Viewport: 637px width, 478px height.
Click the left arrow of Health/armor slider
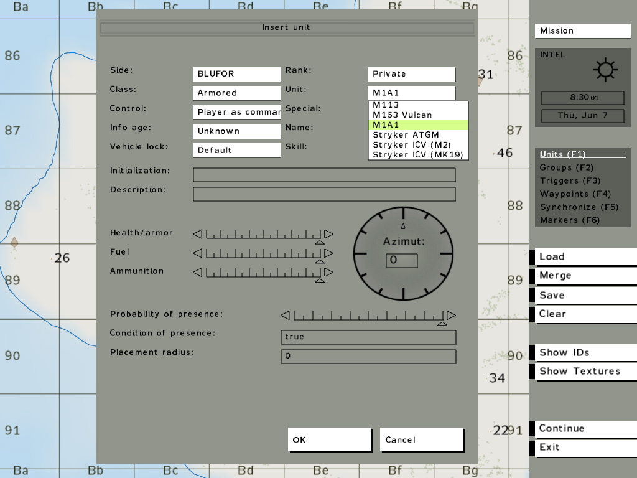click(197, 234)
